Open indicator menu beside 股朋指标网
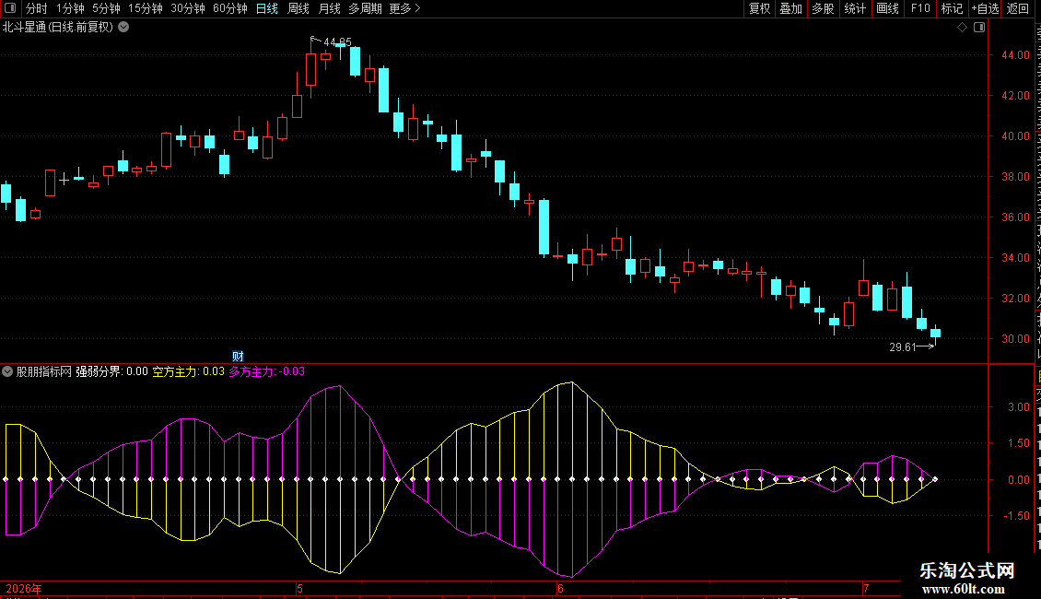This screenshot has width=1041, height=599. coord(7,371)
